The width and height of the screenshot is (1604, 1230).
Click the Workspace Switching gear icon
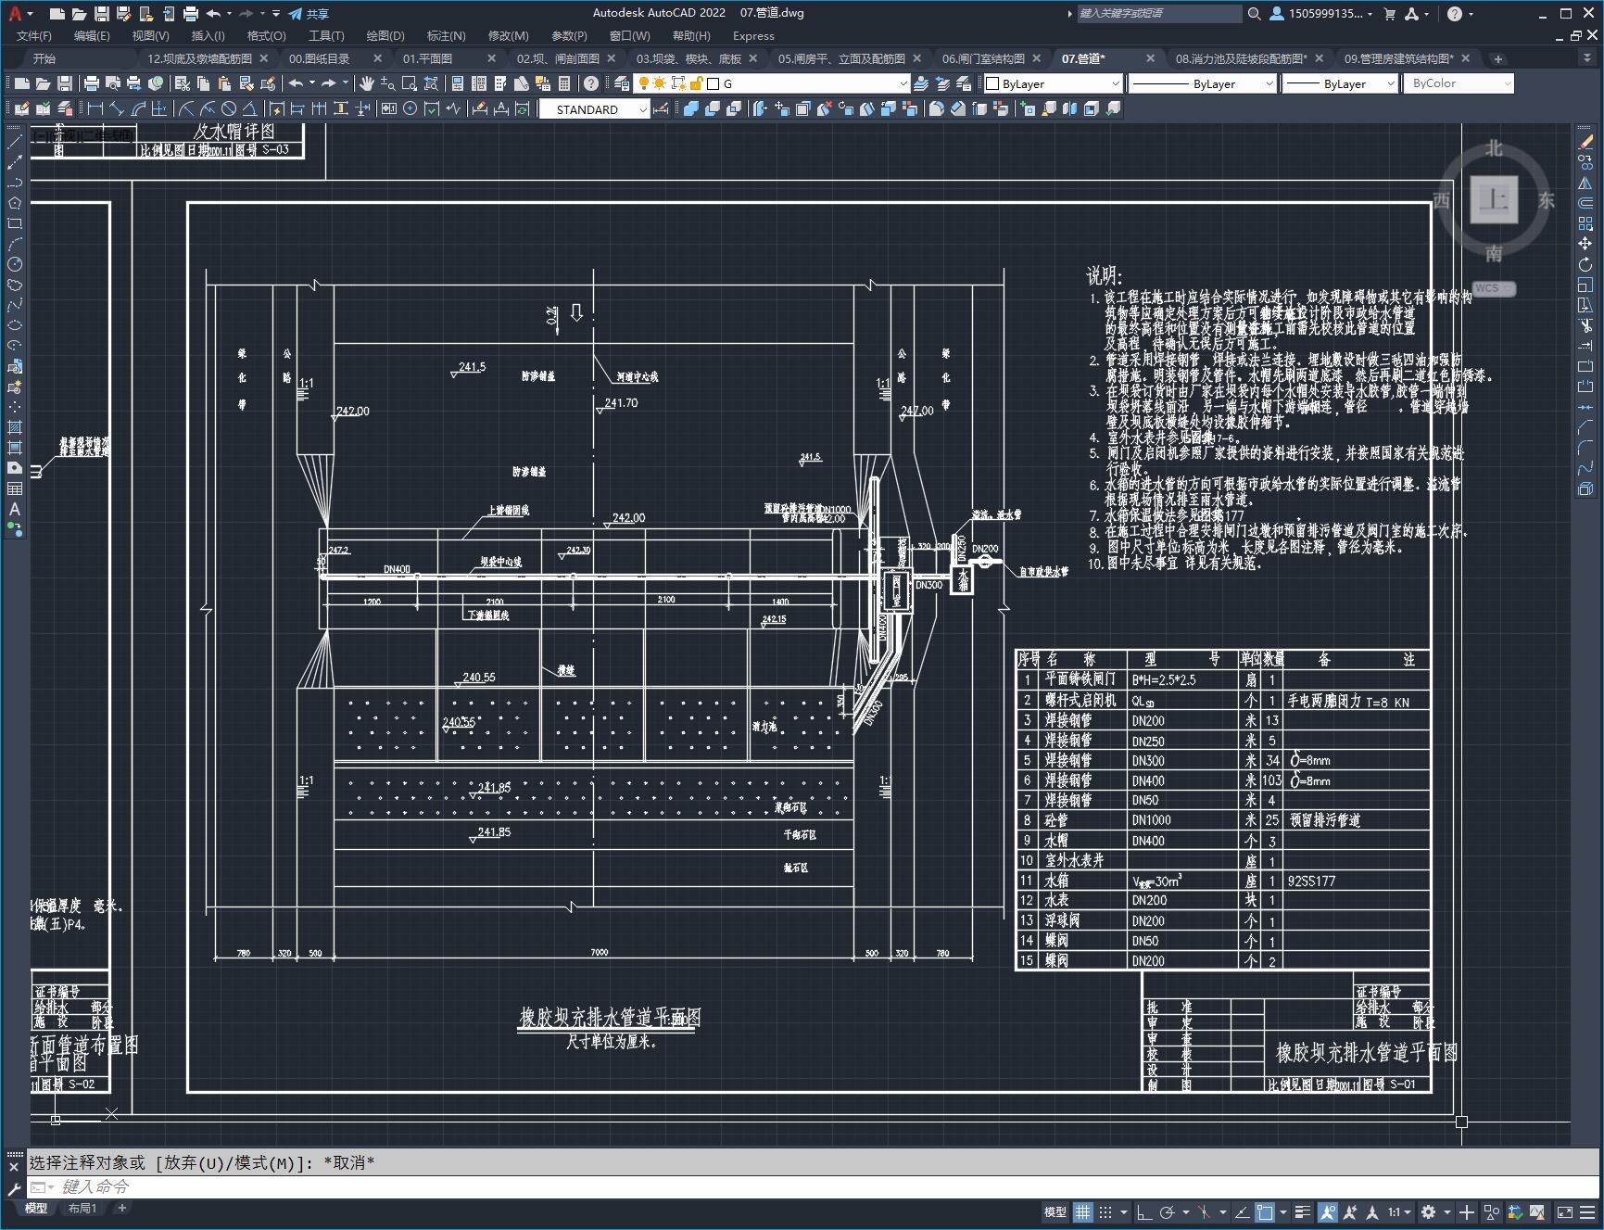(1428, 1211)
